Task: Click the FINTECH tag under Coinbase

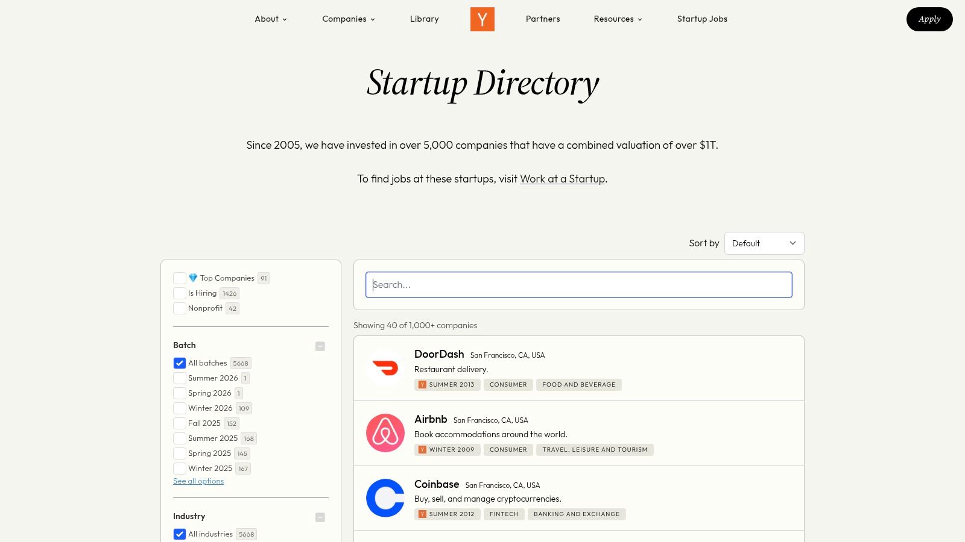Action: (x=504, y=514)
